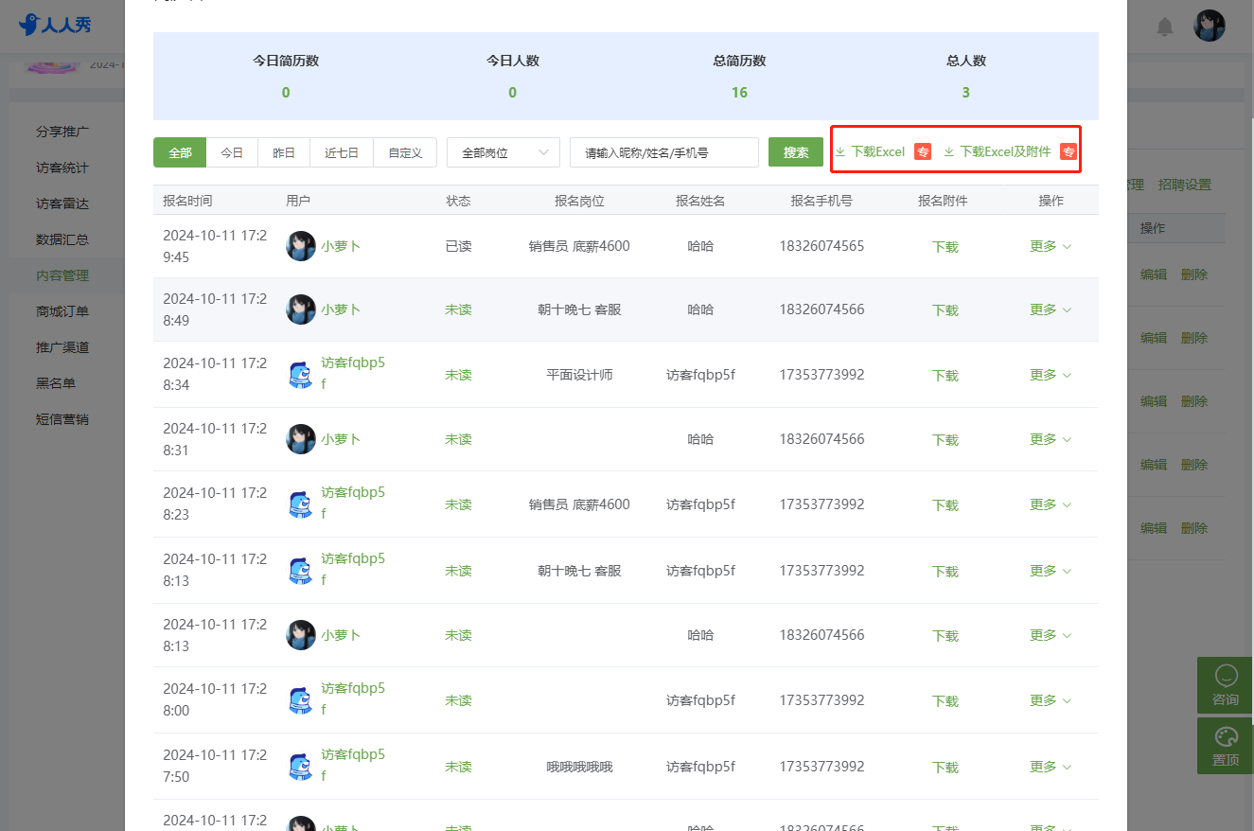Click the 人人秀 logo
The height and width of the screenshot is (831, 1254).
[55, 25]
